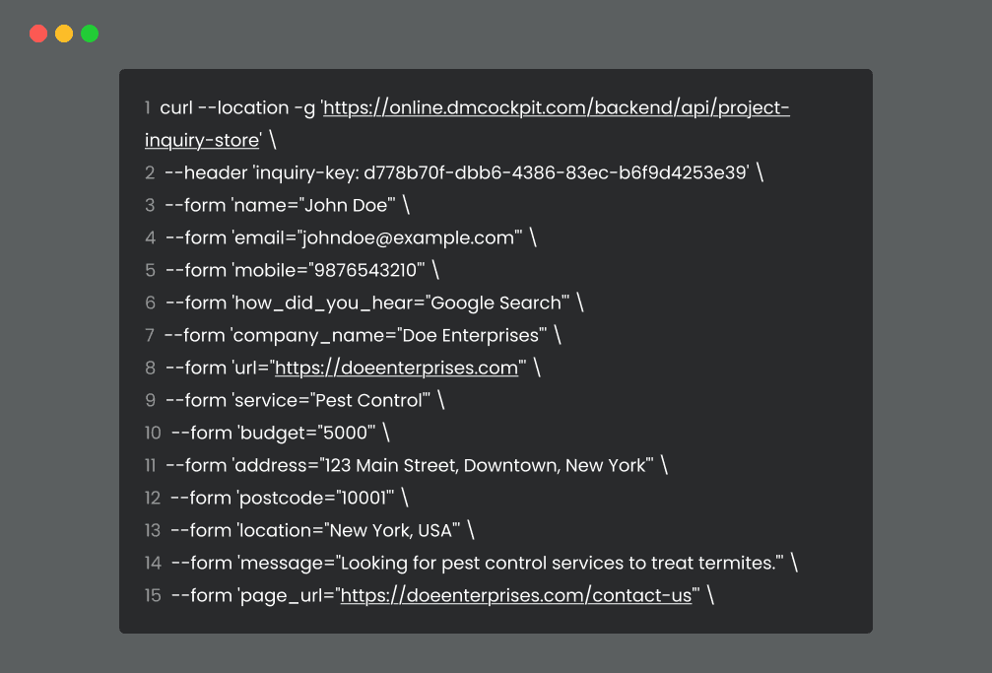The width and height of the screenshot is (992, 673).
Task: Click the email johndoe@example.com value
Action: click(407, 237)
